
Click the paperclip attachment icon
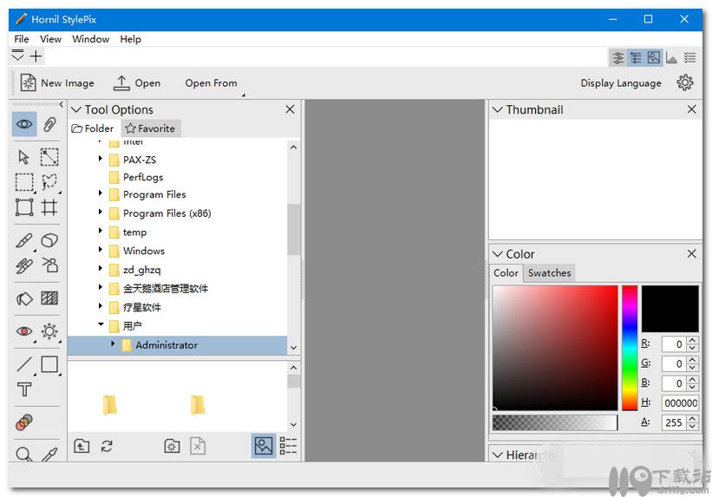pyautogui.click(x=49, y=124)
